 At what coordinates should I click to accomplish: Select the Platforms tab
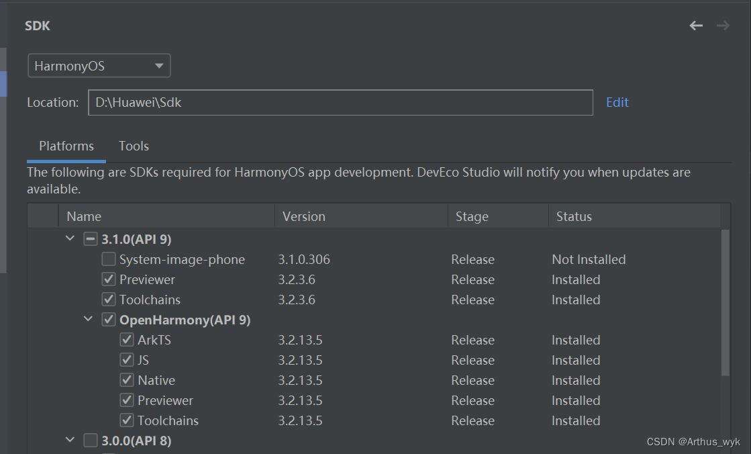[66, 146]
